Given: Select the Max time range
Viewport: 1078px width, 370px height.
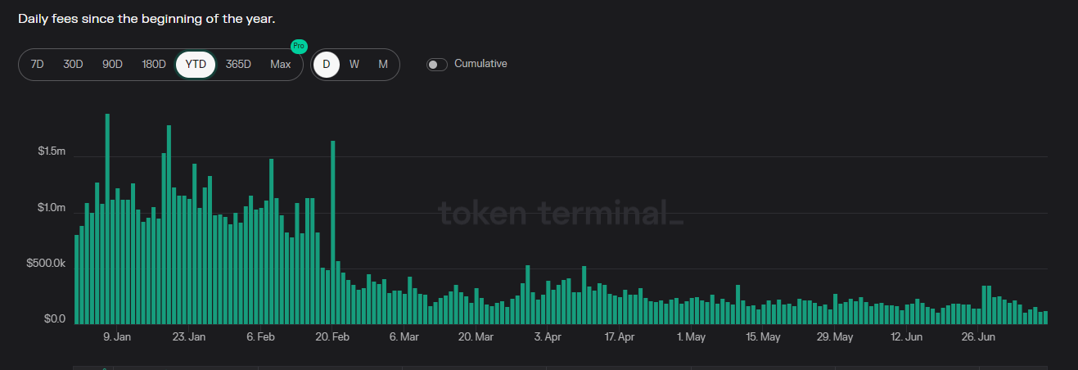Looking at the screenshot, I should [281, 65].
